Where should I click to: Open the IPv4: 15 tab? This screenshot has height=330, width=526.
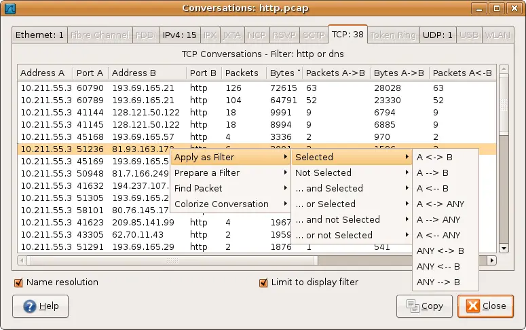pos(181,35)
